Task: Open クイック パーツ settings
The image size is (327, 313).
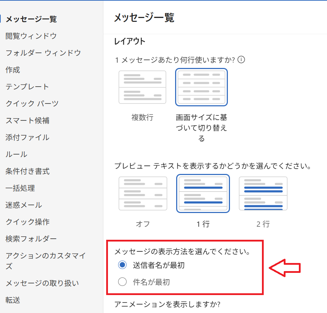Action: (x=32, y=104)
